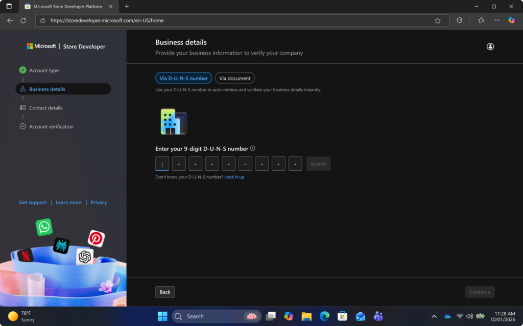Open Account verification step in sidebar

click(x=51, y=126)
